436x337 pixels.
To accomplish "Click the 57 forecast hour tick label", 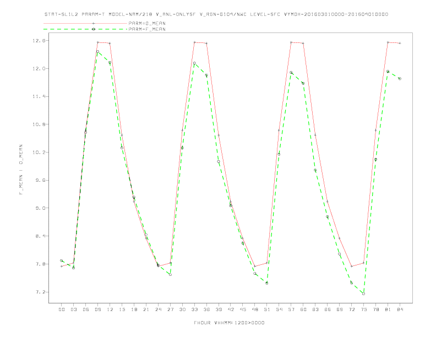I will 291,309.
